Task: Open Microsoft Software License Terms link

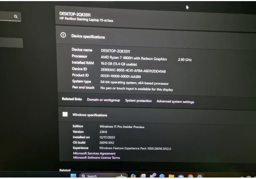Action: [96, 158]
